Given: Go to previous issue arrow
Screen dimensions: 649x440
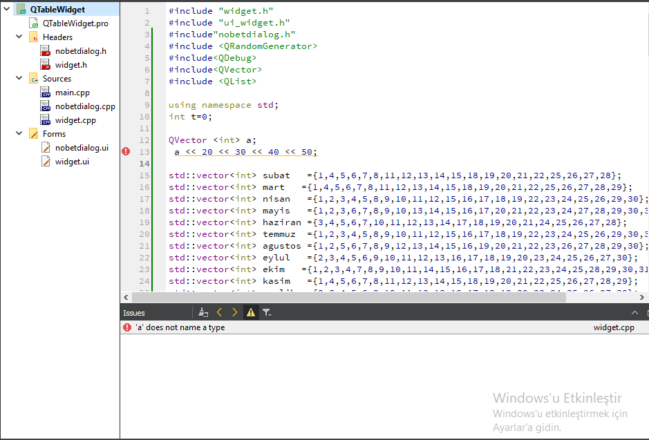Looking at the screenshot, I should (220, 312).
